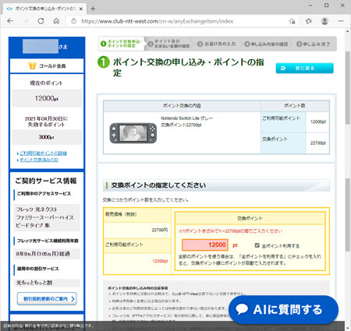Click the Nintendo Switch Lite グレー text

click(186, 118)
